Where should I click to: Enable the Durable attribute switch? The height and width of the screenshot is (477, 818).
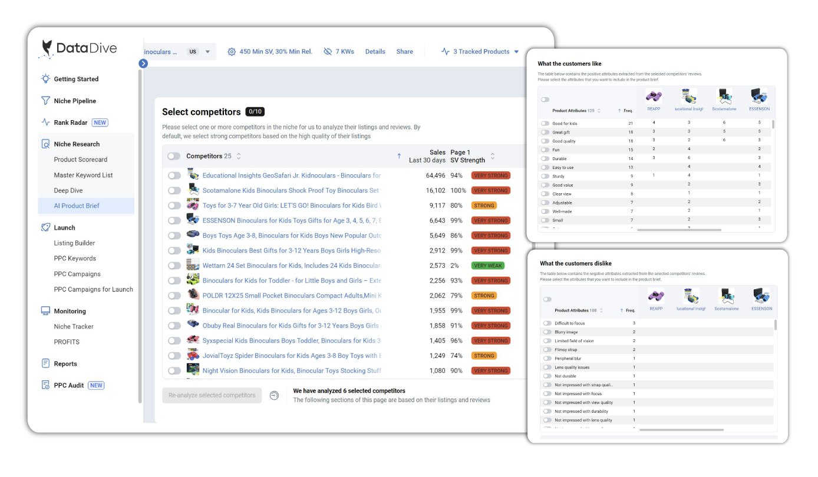pos(545,158)
